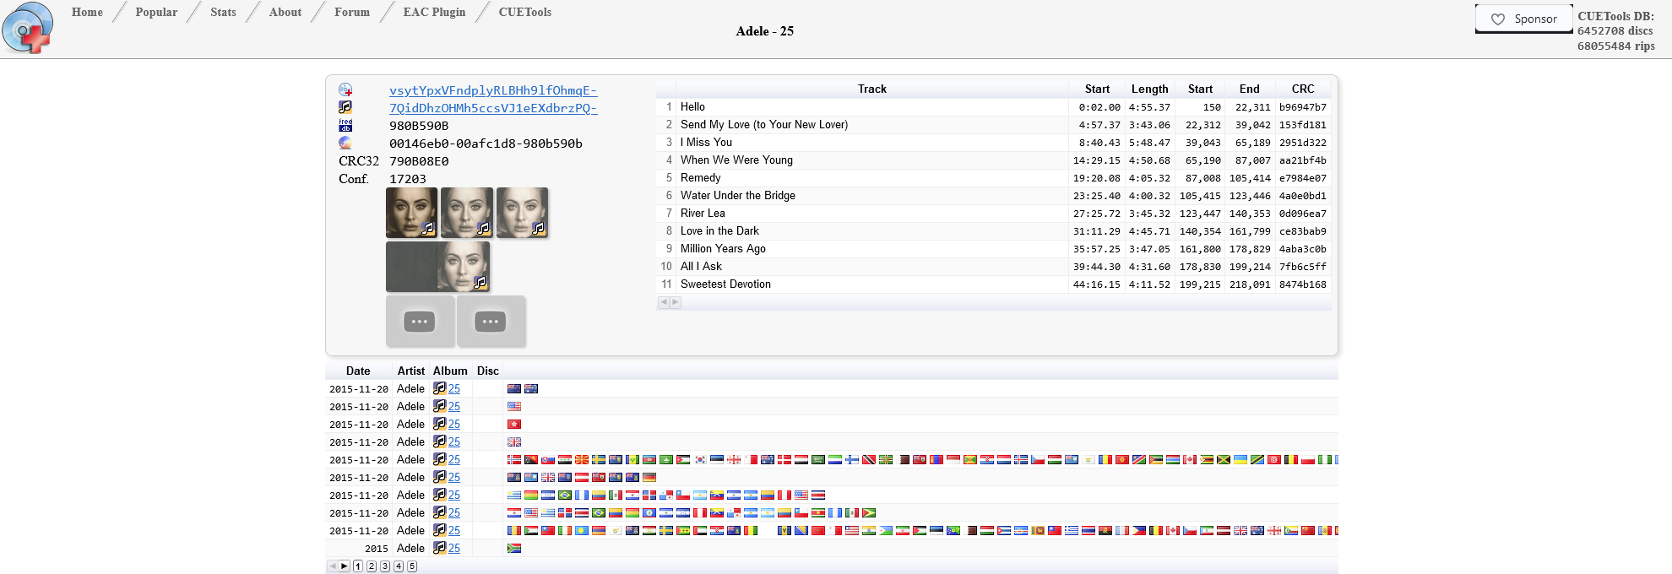This screenshot has height=574, width=1672.
Task: Click the Album column header
Action: point(450,371)
